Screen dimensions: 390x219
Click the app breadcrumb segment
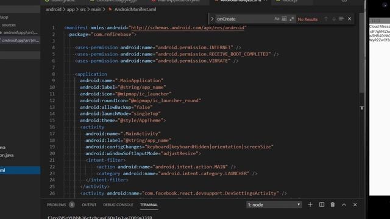[x=71, y=10]
